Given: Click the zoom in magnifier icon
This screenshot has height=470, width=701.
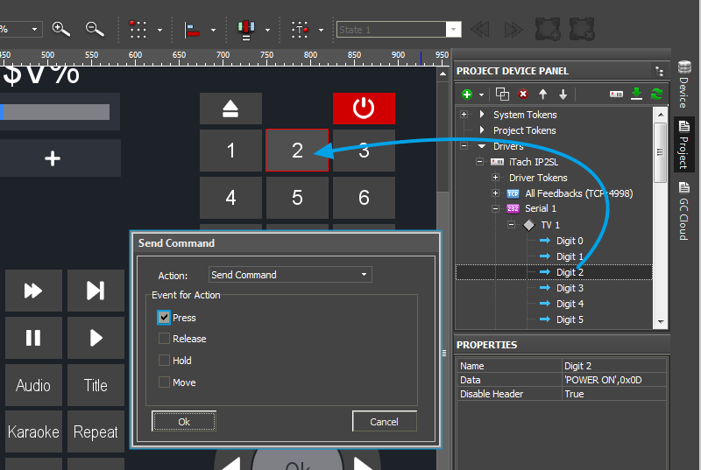Looking at the screenshot, I should tap(60, 29).
